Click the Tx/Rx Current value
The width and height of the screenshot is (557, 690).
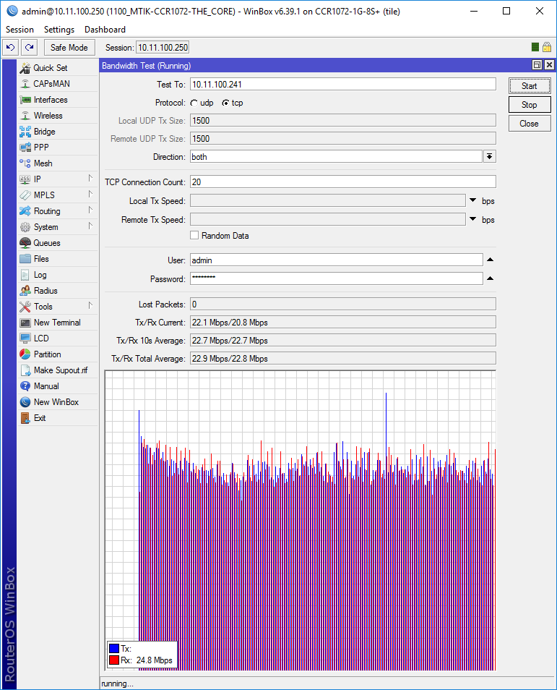[343, 322]
